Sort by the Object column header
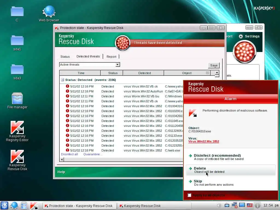Screen dimensions: 280x210 coord(187,73)
